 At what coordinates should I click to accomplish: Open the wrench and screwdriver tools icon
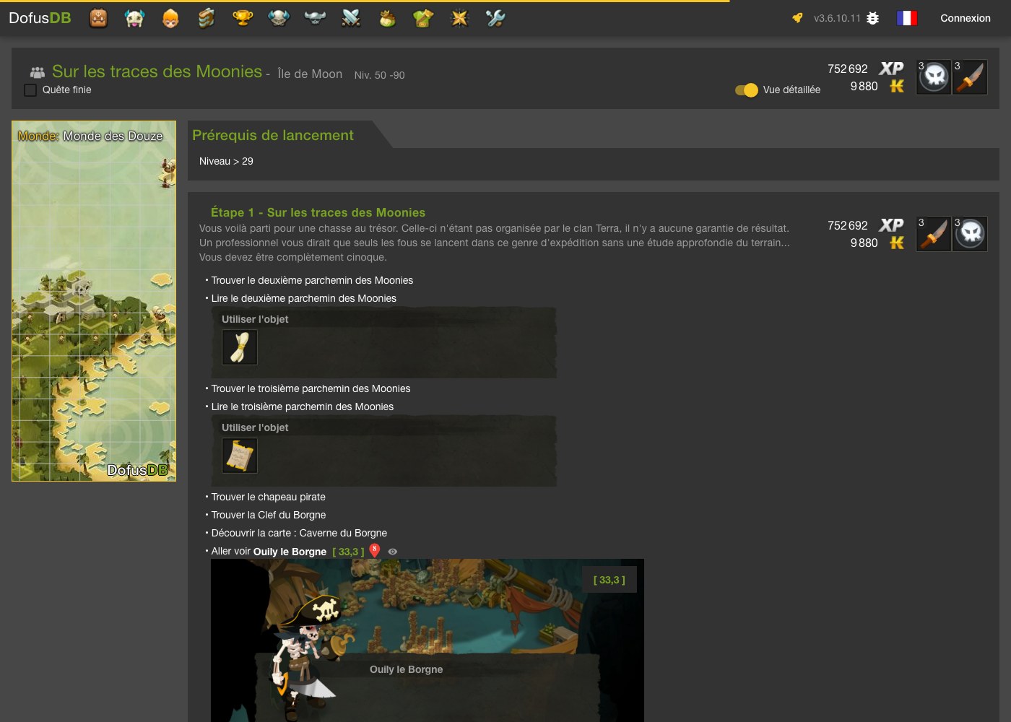495,18
